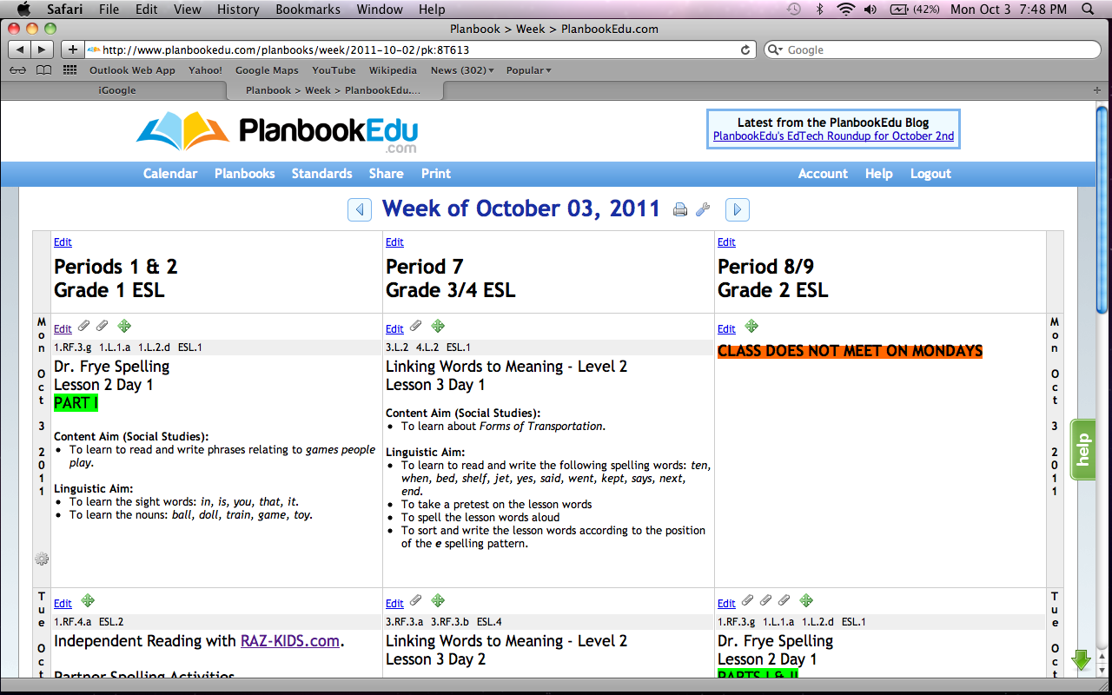The image size is (1112, 695).
Task: Go back a week with the left arrow
Action: click(x=359, y=209)
